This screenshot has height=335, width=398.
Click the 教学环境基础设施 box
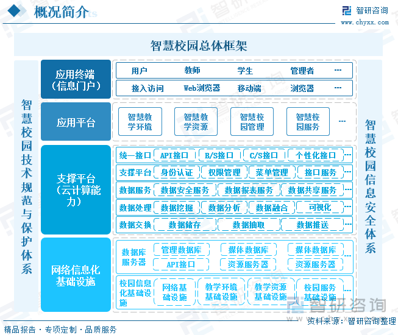click(x=221, y=291)
